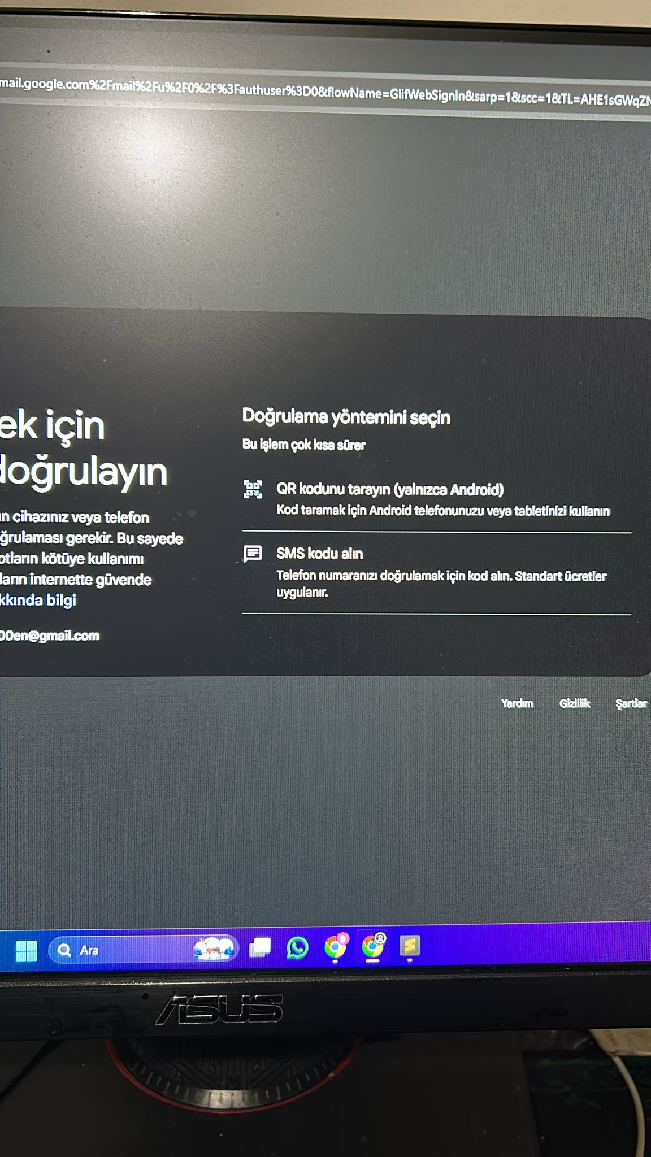Open the Windows Start menu

click(26, 951)
